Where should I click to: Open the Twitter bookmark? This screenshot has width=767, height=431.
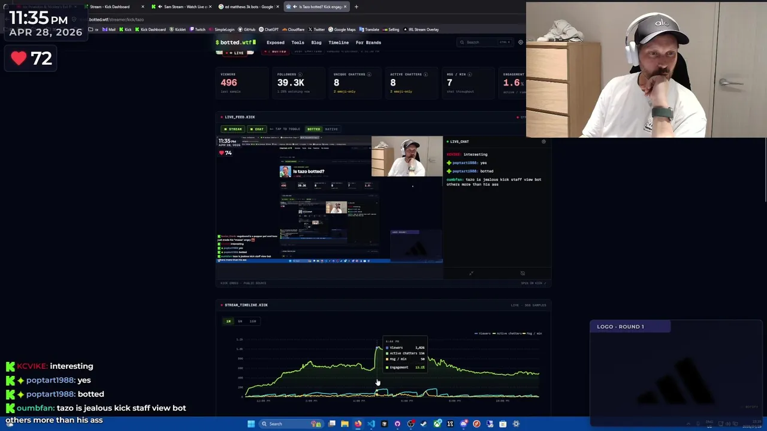(316, 29)
